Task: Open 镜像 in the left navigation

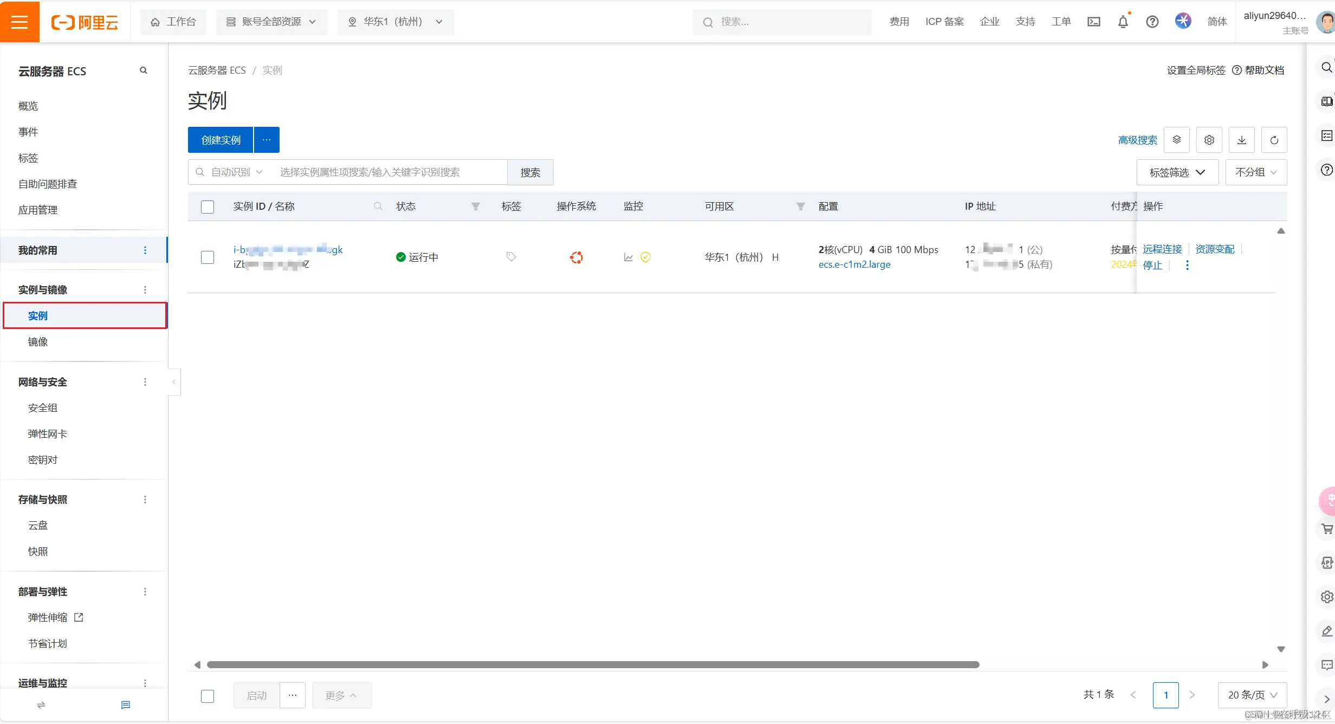Action: 38,342
